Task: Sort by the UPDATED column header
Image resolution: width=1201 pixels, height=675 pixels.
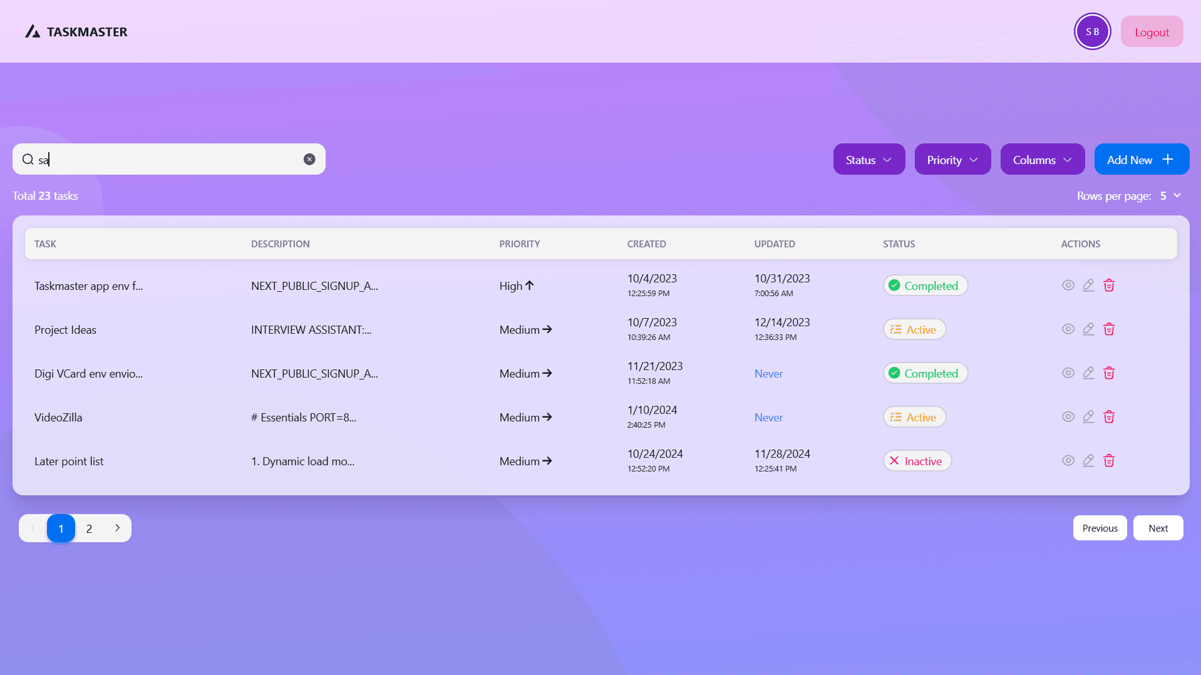Action: [775, 244]
